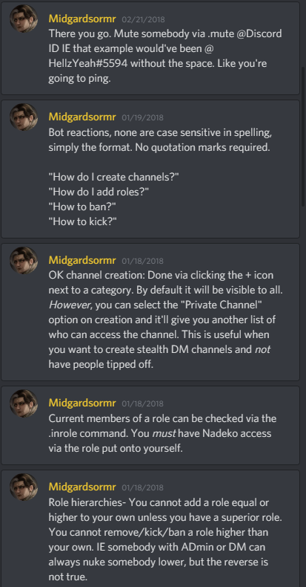
Task: Select the avatar beside the Role hierarchies message
Action: pos(24,487)
